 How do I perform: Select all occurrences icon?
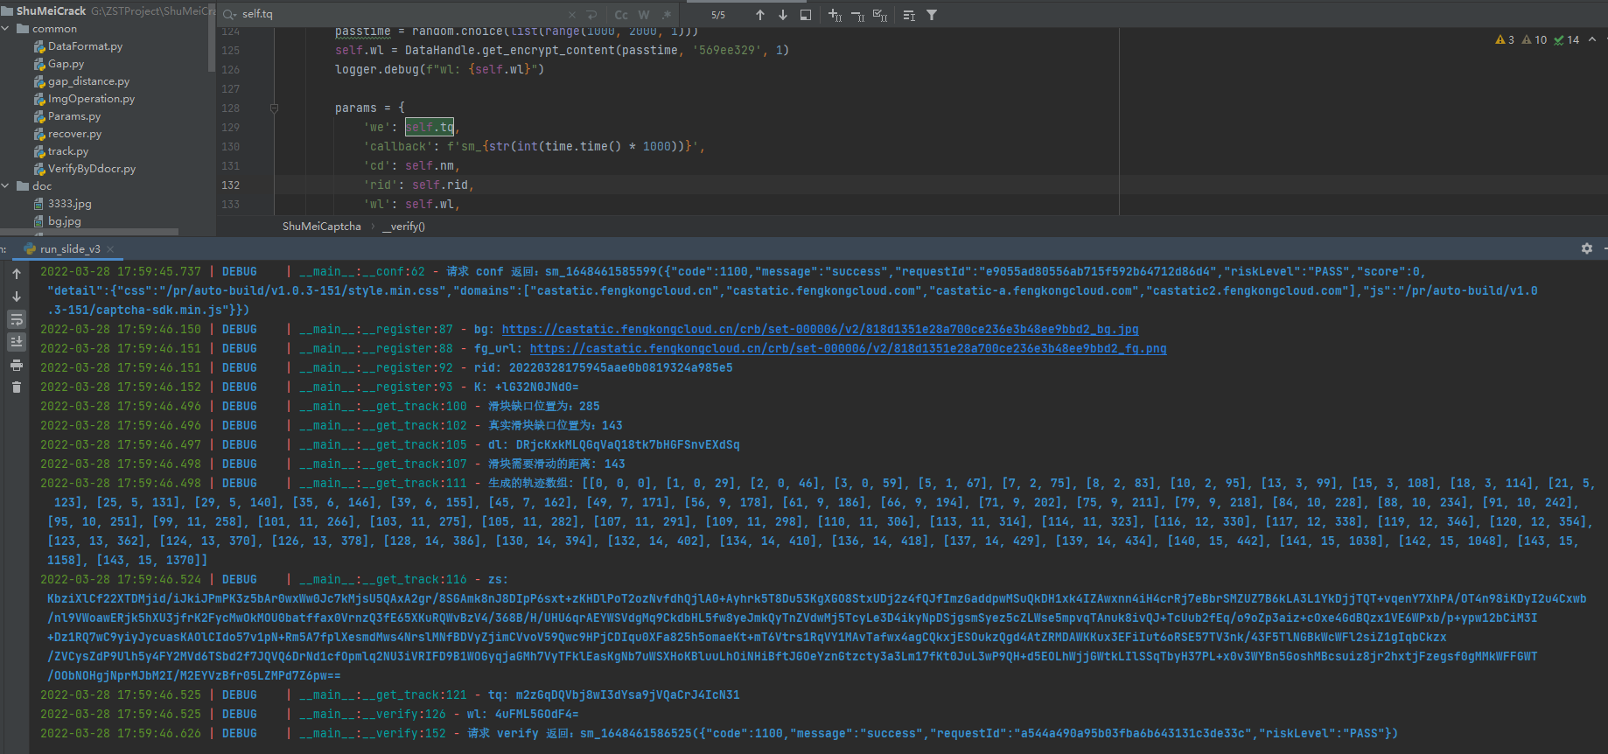880,15
